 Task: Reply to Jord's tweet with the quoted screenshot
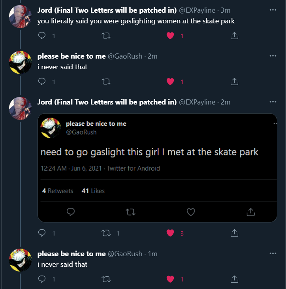42,233
